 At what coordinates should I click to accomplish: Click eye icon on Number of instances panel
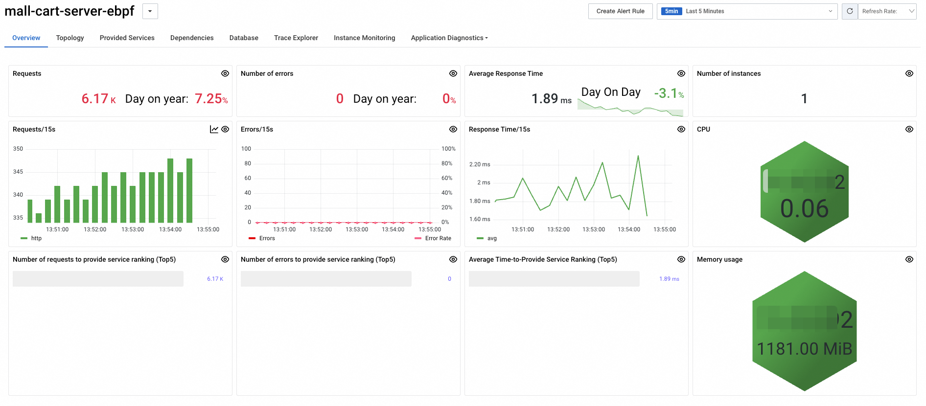pyautogui.click(x=909, y=73)
